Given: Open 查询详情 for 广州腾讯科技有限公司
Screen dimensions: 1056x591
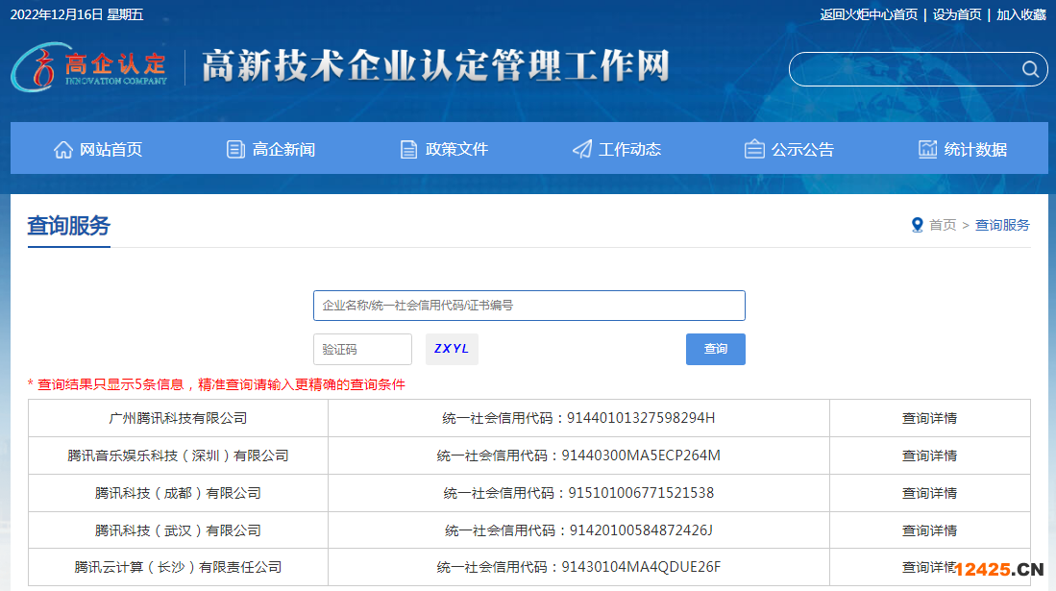Looking at the screenshot, I should point(929,418).
